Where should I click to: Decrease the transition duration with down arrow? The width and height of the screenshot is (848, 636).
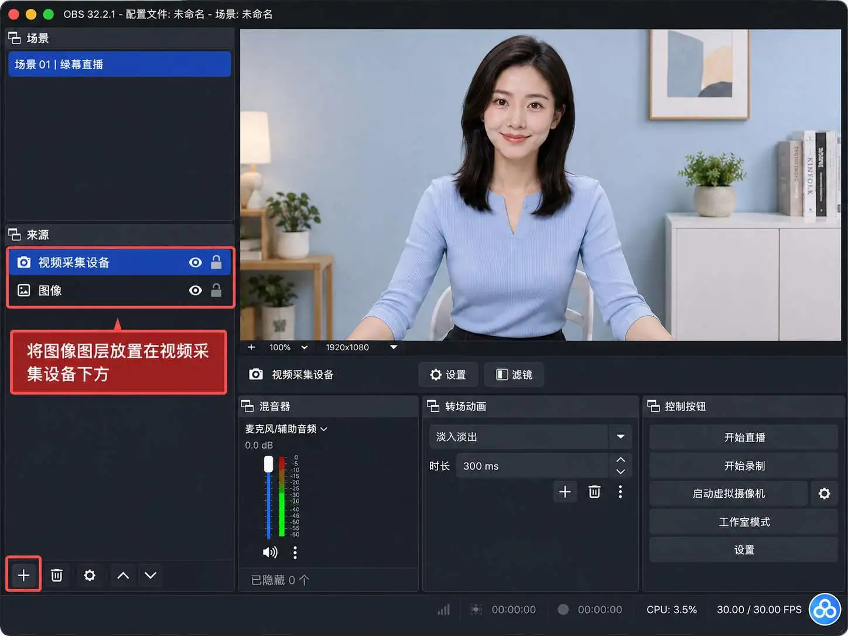coord(621,471)
